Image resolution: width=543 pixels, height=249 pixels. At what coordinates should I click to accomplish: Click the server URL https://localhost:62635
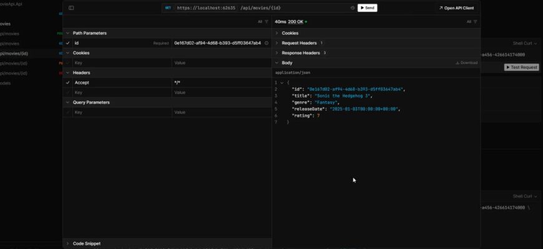tap(206, 8)
